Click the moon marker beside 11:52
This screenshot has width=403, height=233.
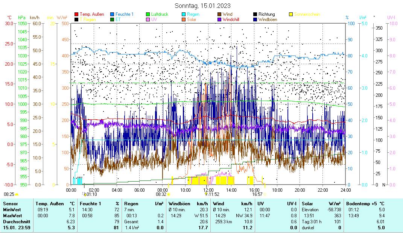tap(206, 194)
